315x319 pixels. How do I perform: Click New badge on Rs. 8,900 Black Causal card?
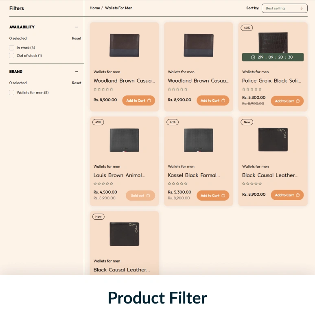[x=247, y=122]
